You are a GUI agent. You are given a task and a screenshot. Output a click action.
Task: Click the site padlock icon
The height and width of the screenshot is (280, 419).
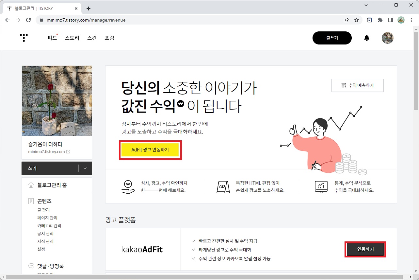[x=41, y=20]
